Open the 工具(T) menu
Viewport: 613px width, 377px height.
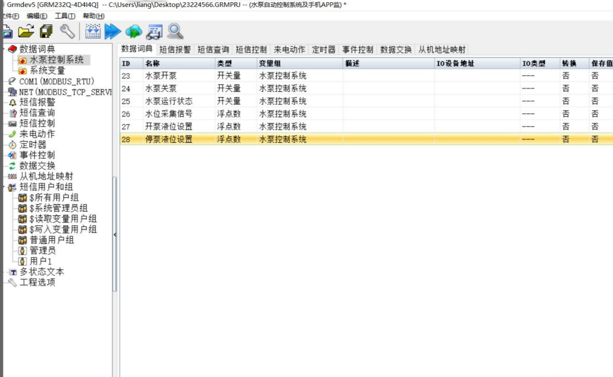pyautogui.click(x=65, y=16)
